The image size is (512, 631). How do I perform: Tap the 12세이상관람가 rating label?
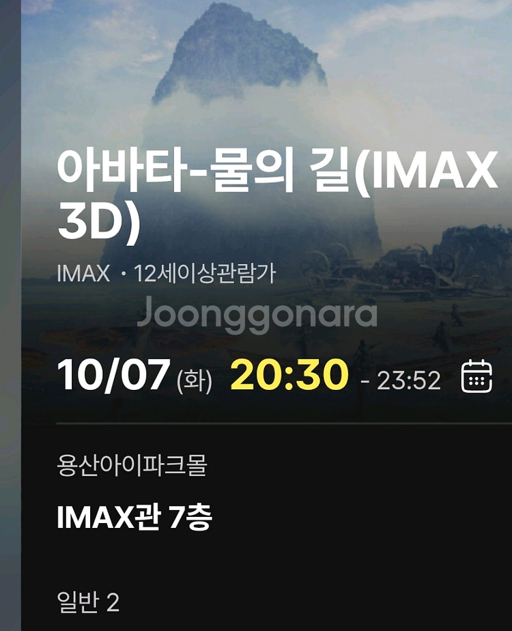(205, 273)
